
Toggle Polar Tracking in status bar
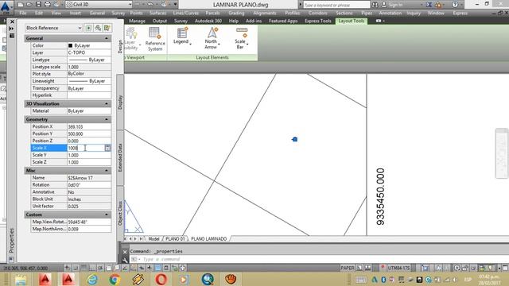pyautogui.click(x=100, y=268)
